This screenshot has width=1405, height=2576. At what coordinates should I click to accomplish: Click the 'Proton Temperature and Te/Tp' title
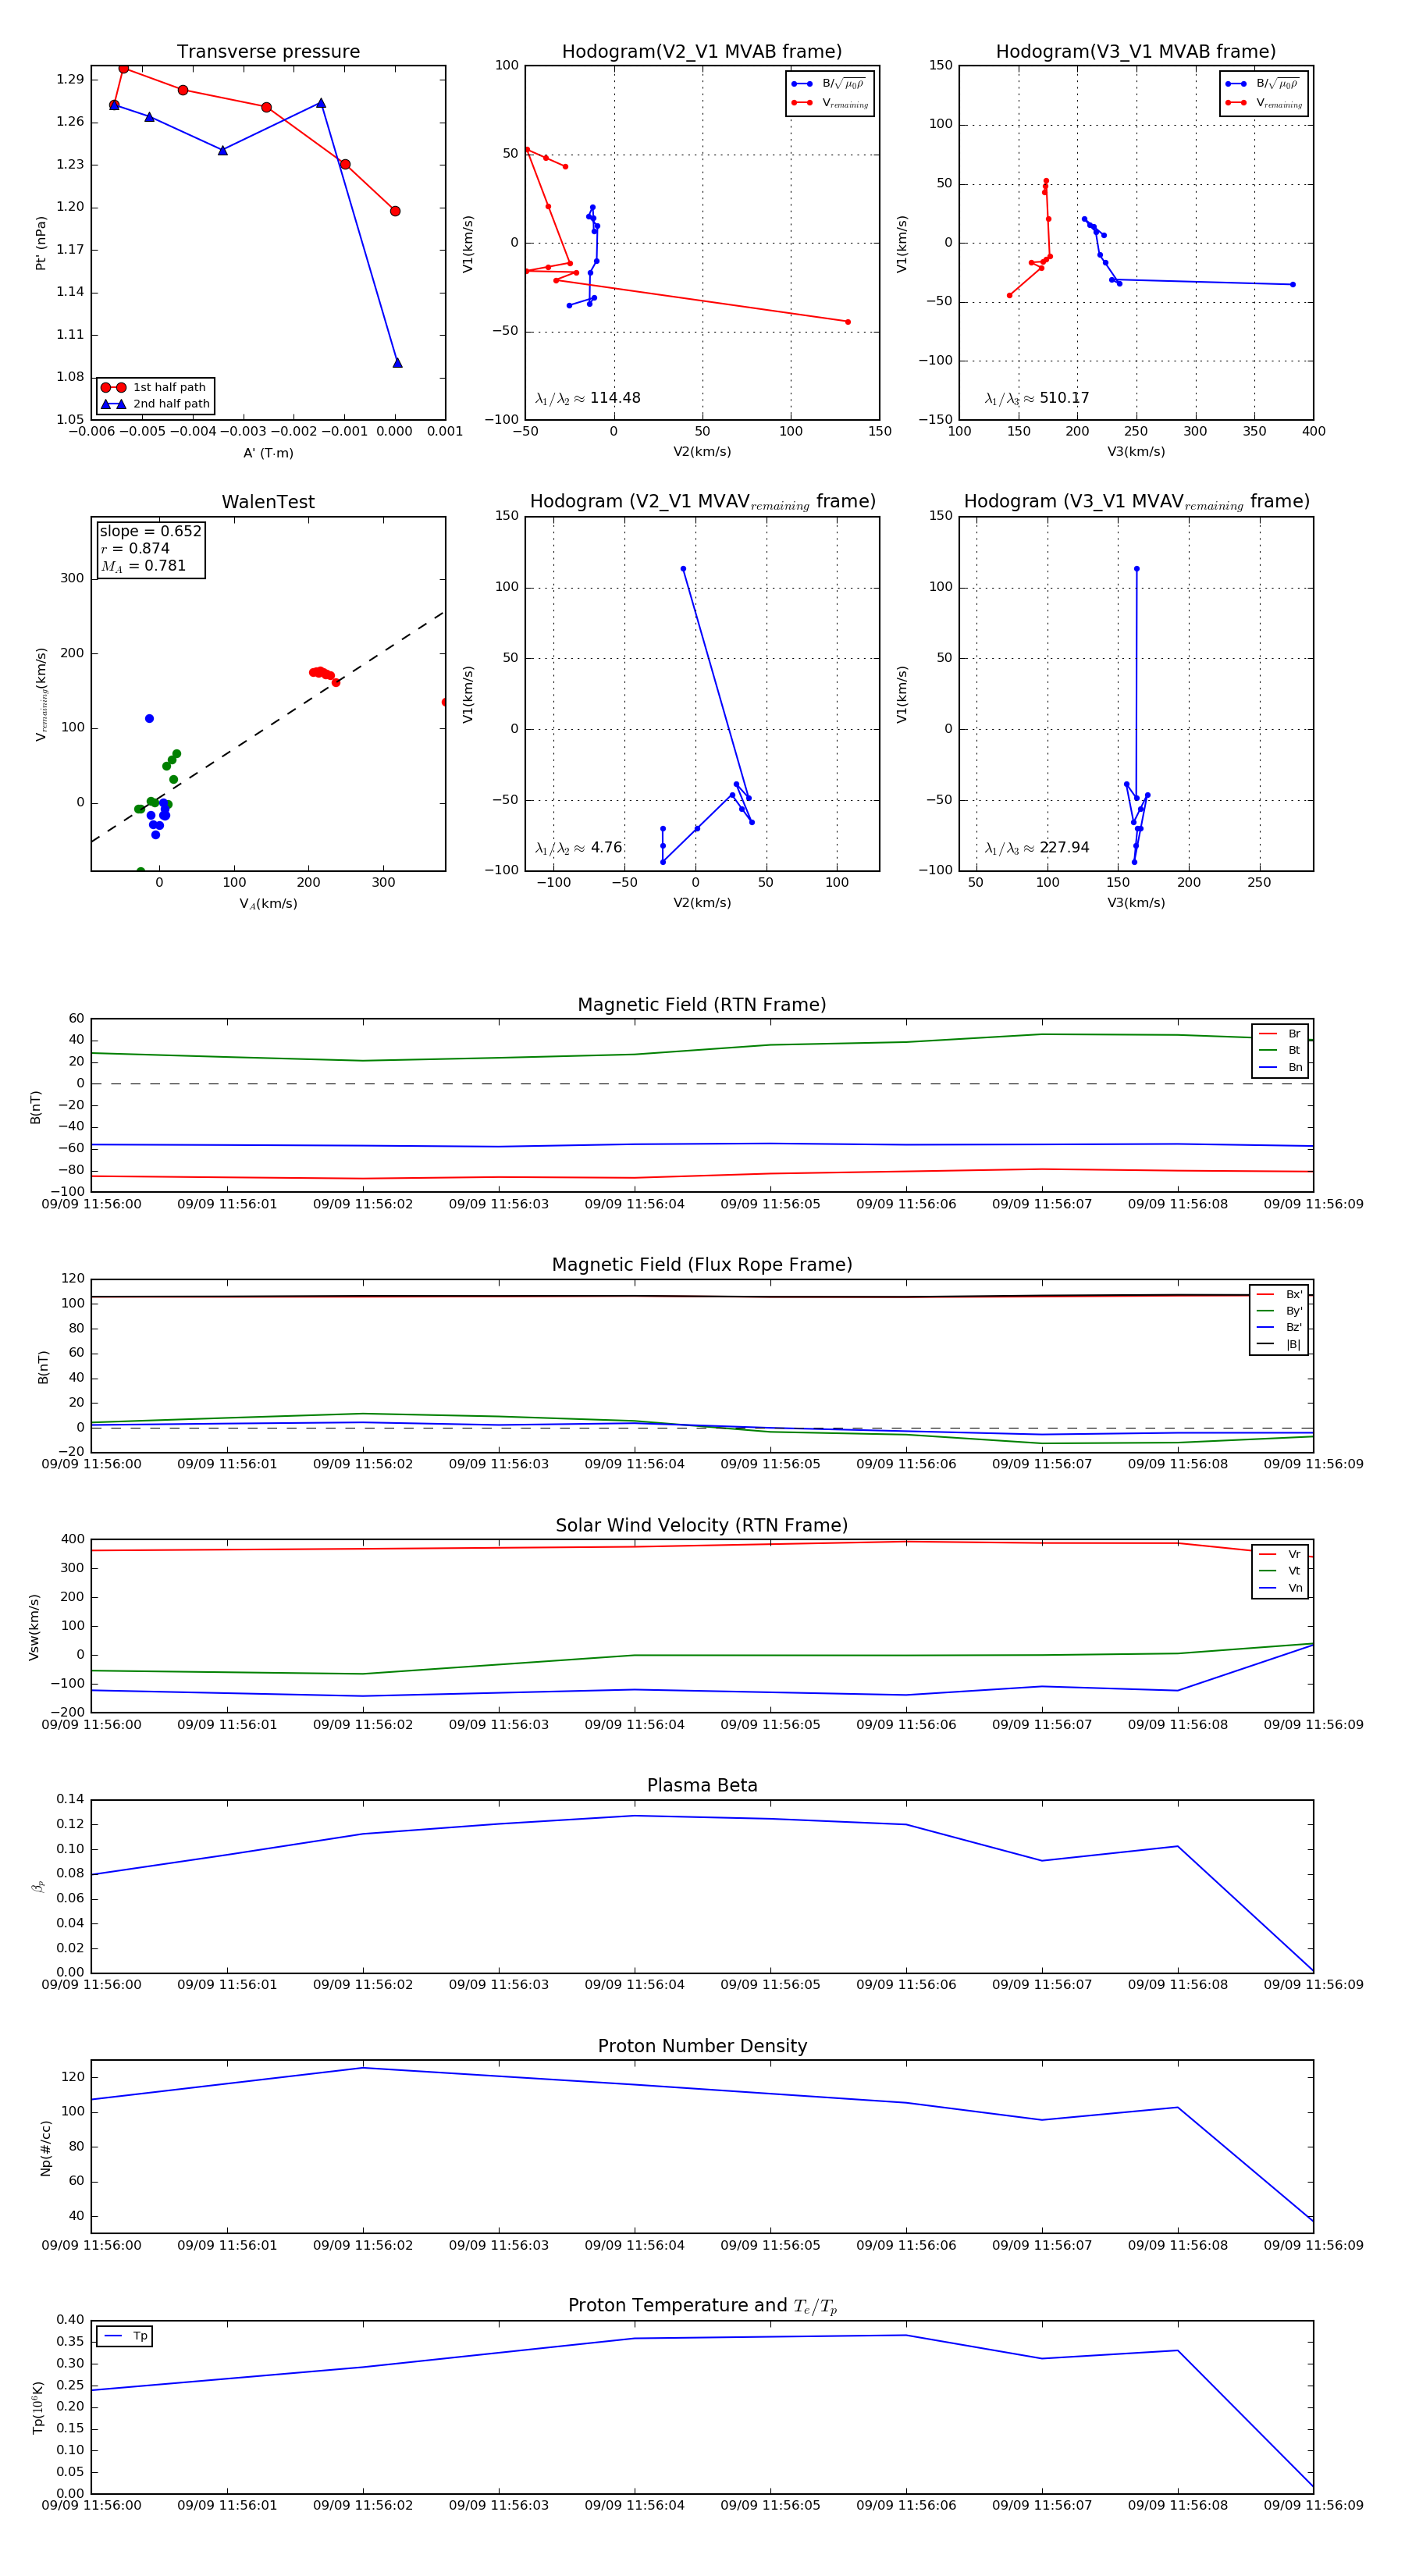(x=702, y=2306)
